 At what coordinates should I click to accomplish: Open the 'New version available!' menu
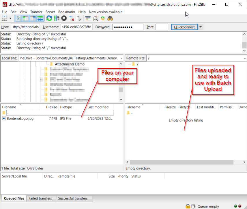click(x=106, y=12)
